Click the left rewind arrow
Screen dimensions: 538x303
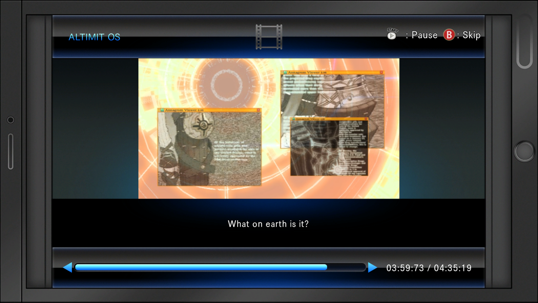coord(68,267)
